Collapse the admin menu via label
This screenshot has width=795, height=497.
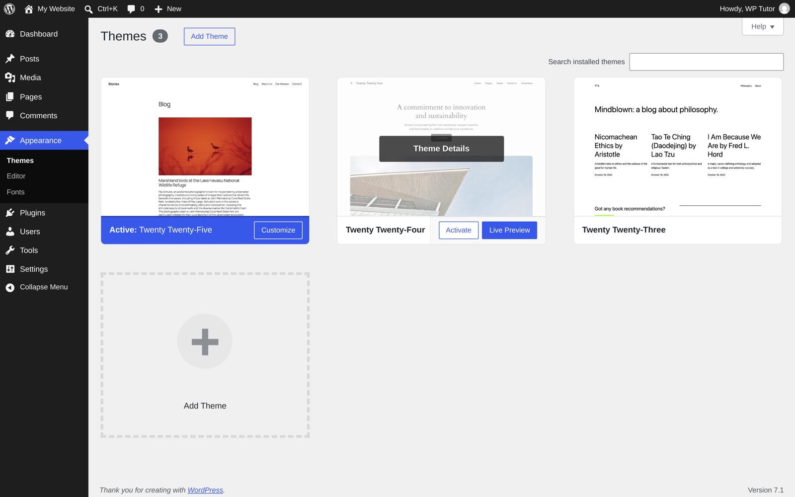44,287
